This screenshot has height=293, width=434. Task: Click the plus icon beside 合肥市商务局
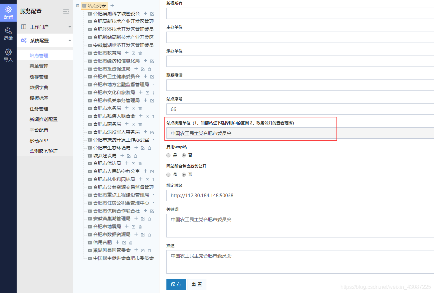pos(127,124)
